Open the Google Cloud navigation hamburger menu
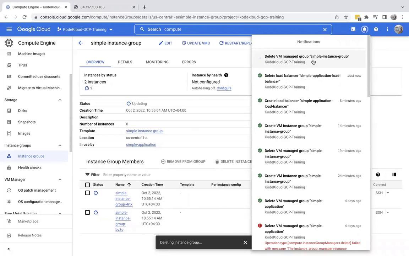This screenshot has width=409, height=256. [x=9, y=30]
